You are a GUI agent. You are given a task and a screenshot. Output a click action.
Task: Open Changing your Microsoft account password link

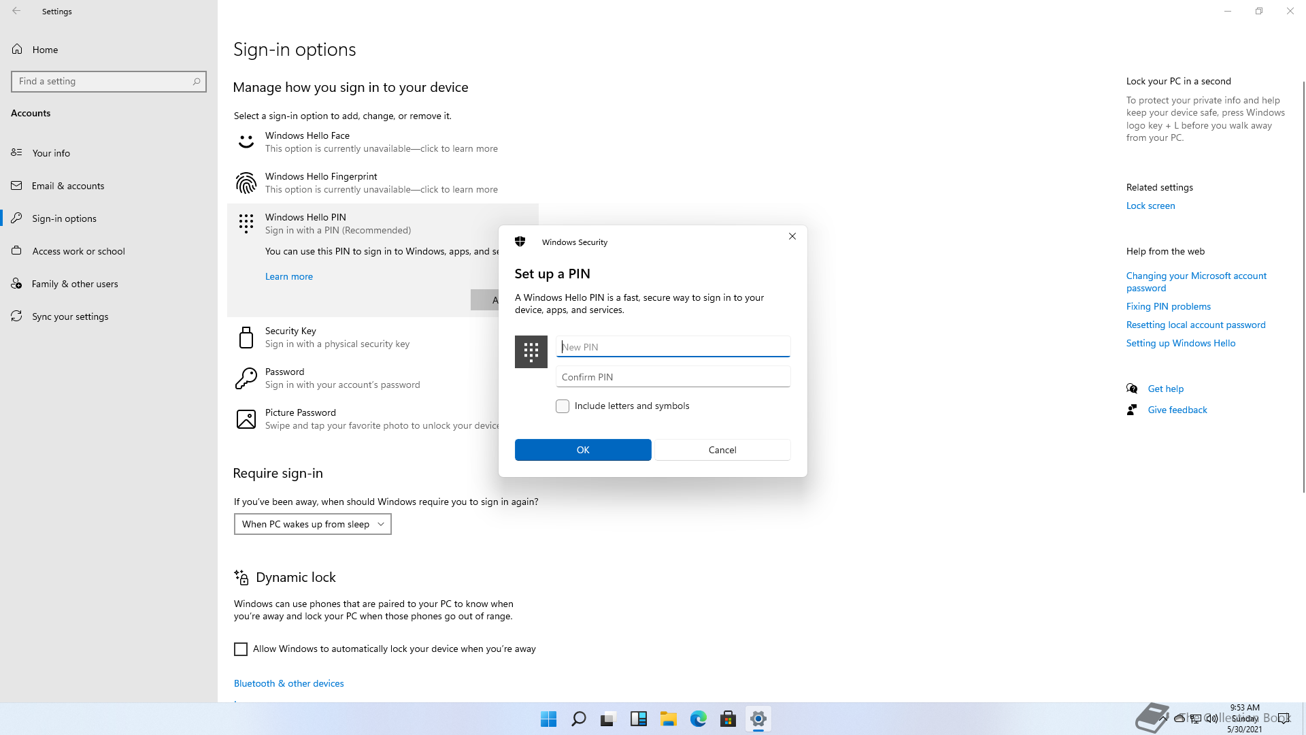tap(1196, 282)
